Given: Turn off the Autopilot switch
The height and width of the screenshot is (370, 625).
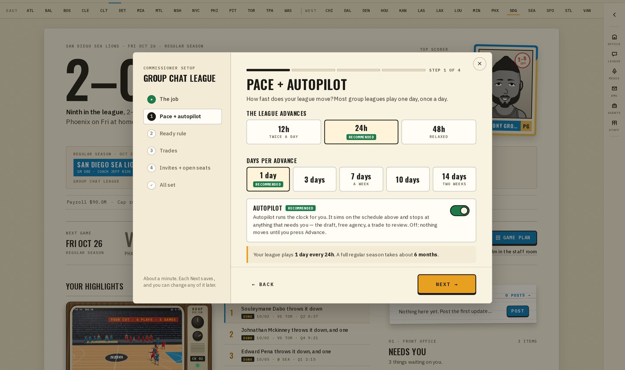Looking at the screenshot, I should [x=460, y=211].
